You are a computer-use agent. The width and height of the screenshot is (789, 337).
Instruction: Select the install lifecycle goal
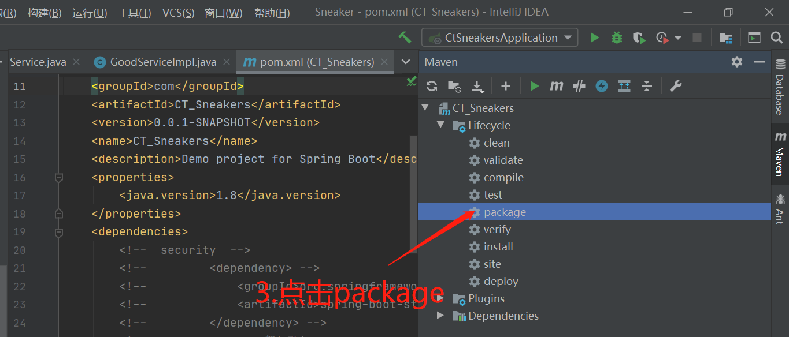(491, 247)
